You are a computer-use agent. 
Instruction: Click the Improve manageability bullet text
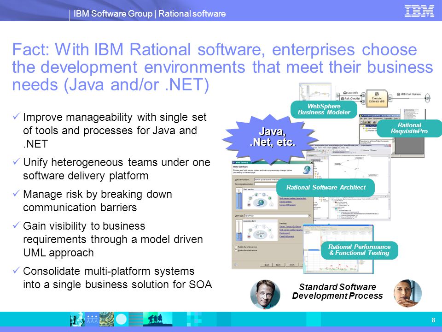coord(115,130)
